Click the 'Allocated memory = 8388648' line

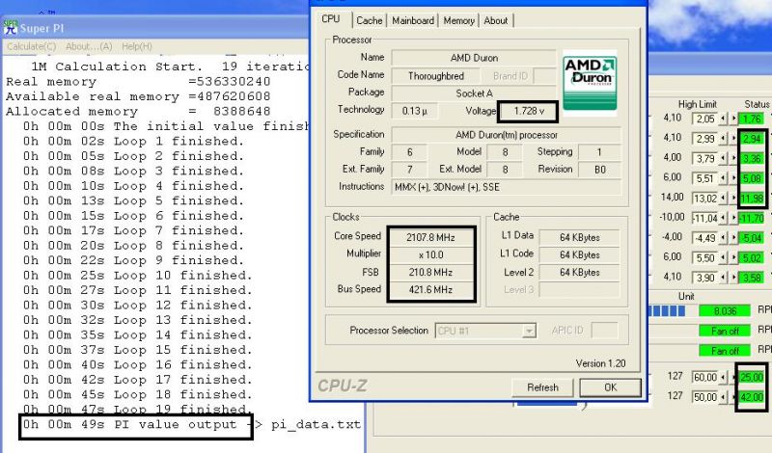coord(138,111)
